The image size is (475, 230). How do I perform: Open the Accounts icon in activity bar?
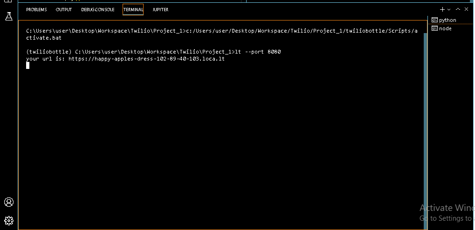[9, 202]
